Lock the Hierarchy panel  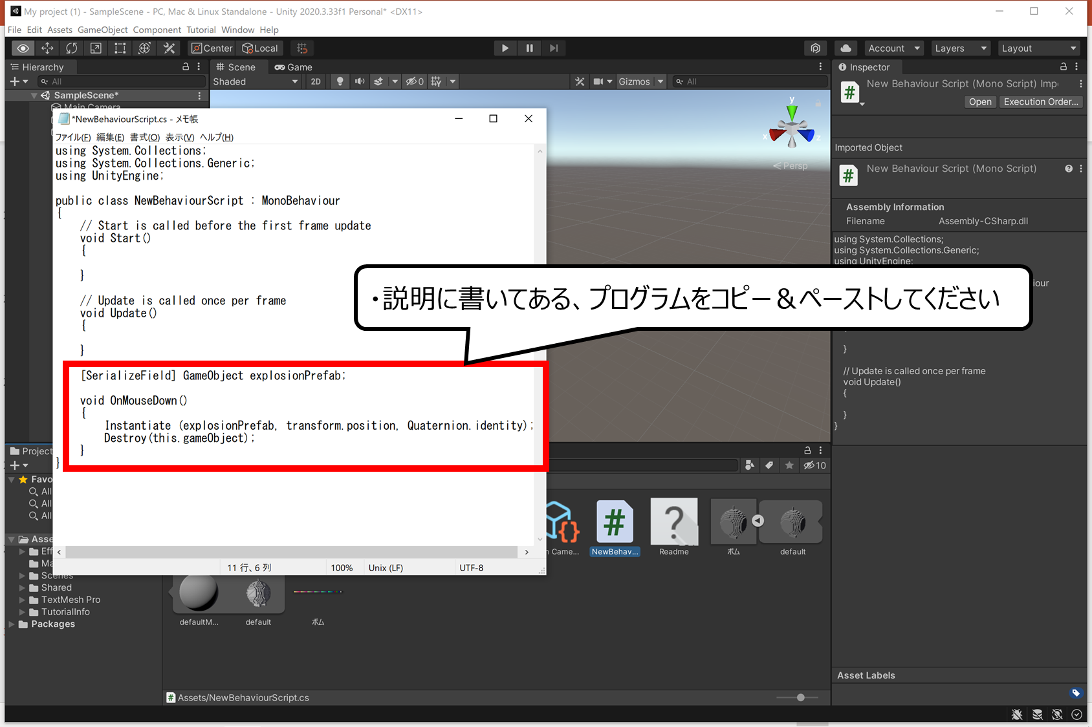pyautogui.click(x=186, y=67)
